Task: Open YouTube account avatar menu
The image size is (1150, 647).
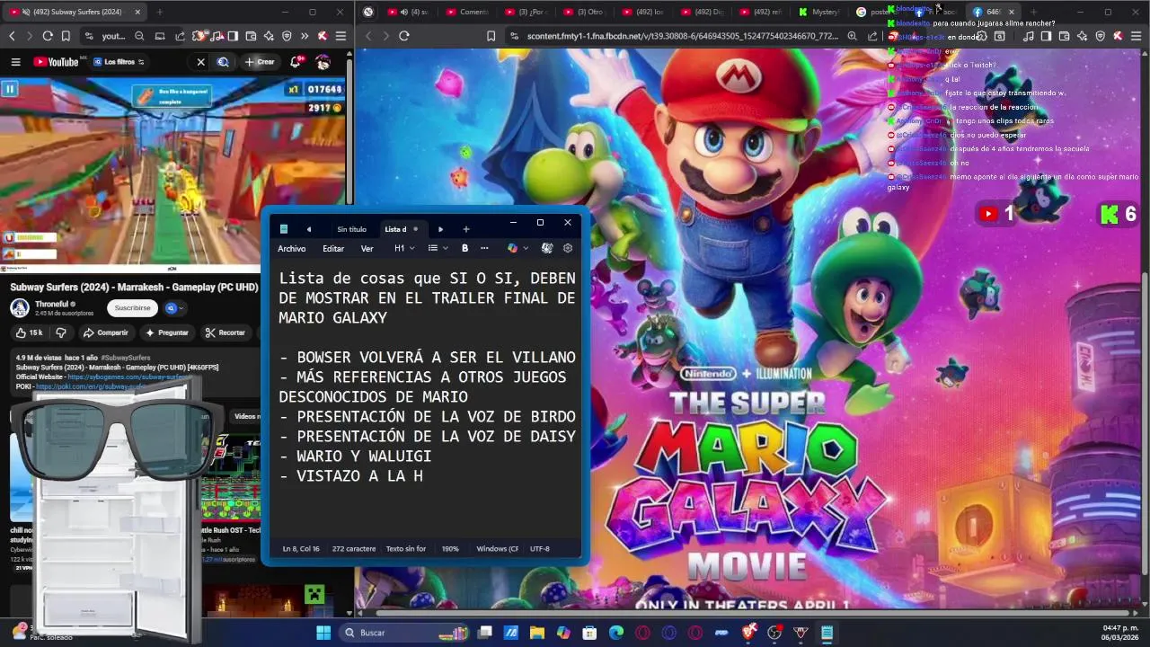Action: [323, 62]
